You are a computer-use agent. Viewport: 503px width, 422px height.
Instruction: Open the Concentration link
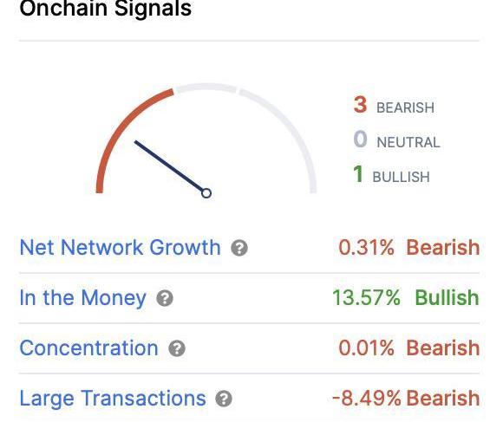tap(88, 348)
